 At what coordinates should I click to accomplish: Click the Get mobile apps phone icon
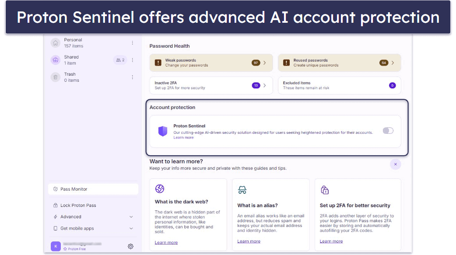(x=55, y=228)
